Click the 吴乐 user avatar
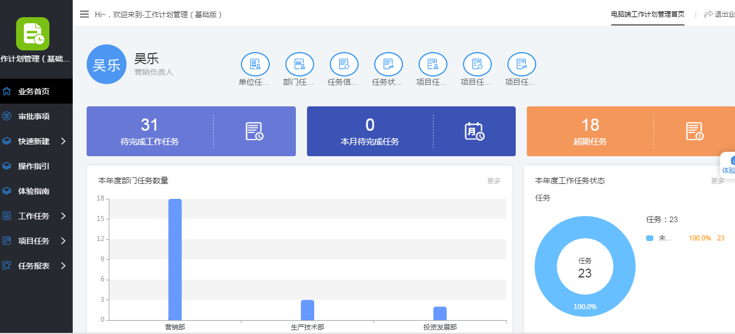This screenshot has height=334, width=735. (x=107, y=64)
